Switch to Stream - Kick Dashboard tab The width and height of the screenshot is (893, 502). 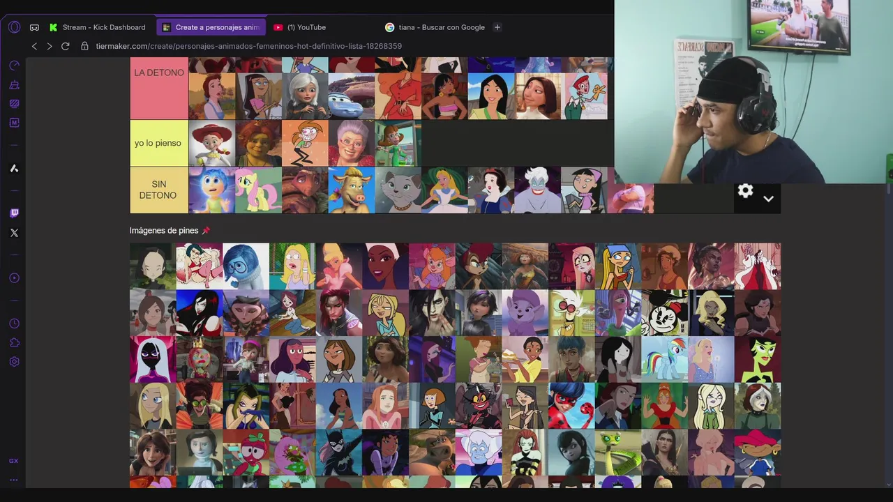click(x=98, y=27)
